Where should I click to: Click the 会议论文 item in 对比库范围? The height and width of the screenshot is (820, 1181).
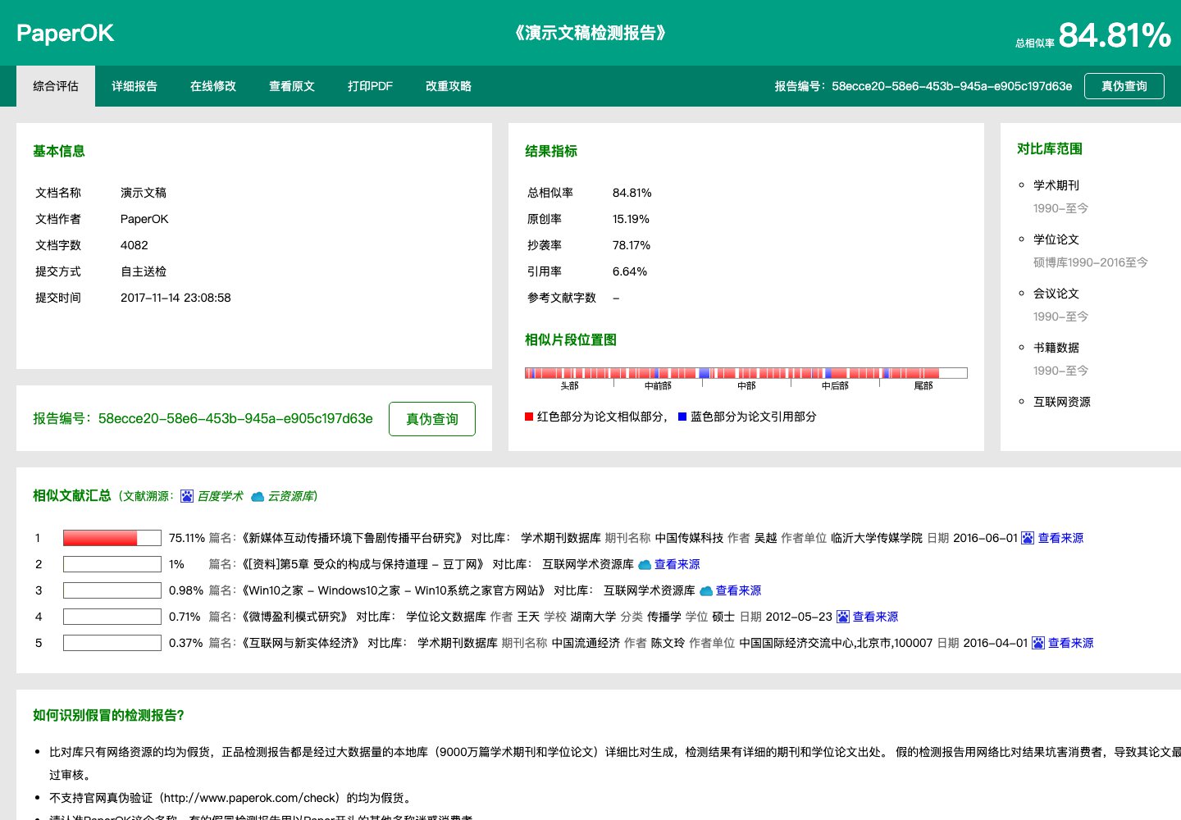[1056, 294]
